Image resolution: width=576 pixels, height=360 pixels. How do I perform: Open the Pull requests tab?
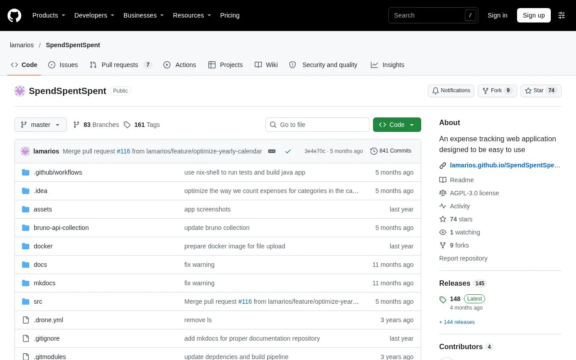point(121,65)
